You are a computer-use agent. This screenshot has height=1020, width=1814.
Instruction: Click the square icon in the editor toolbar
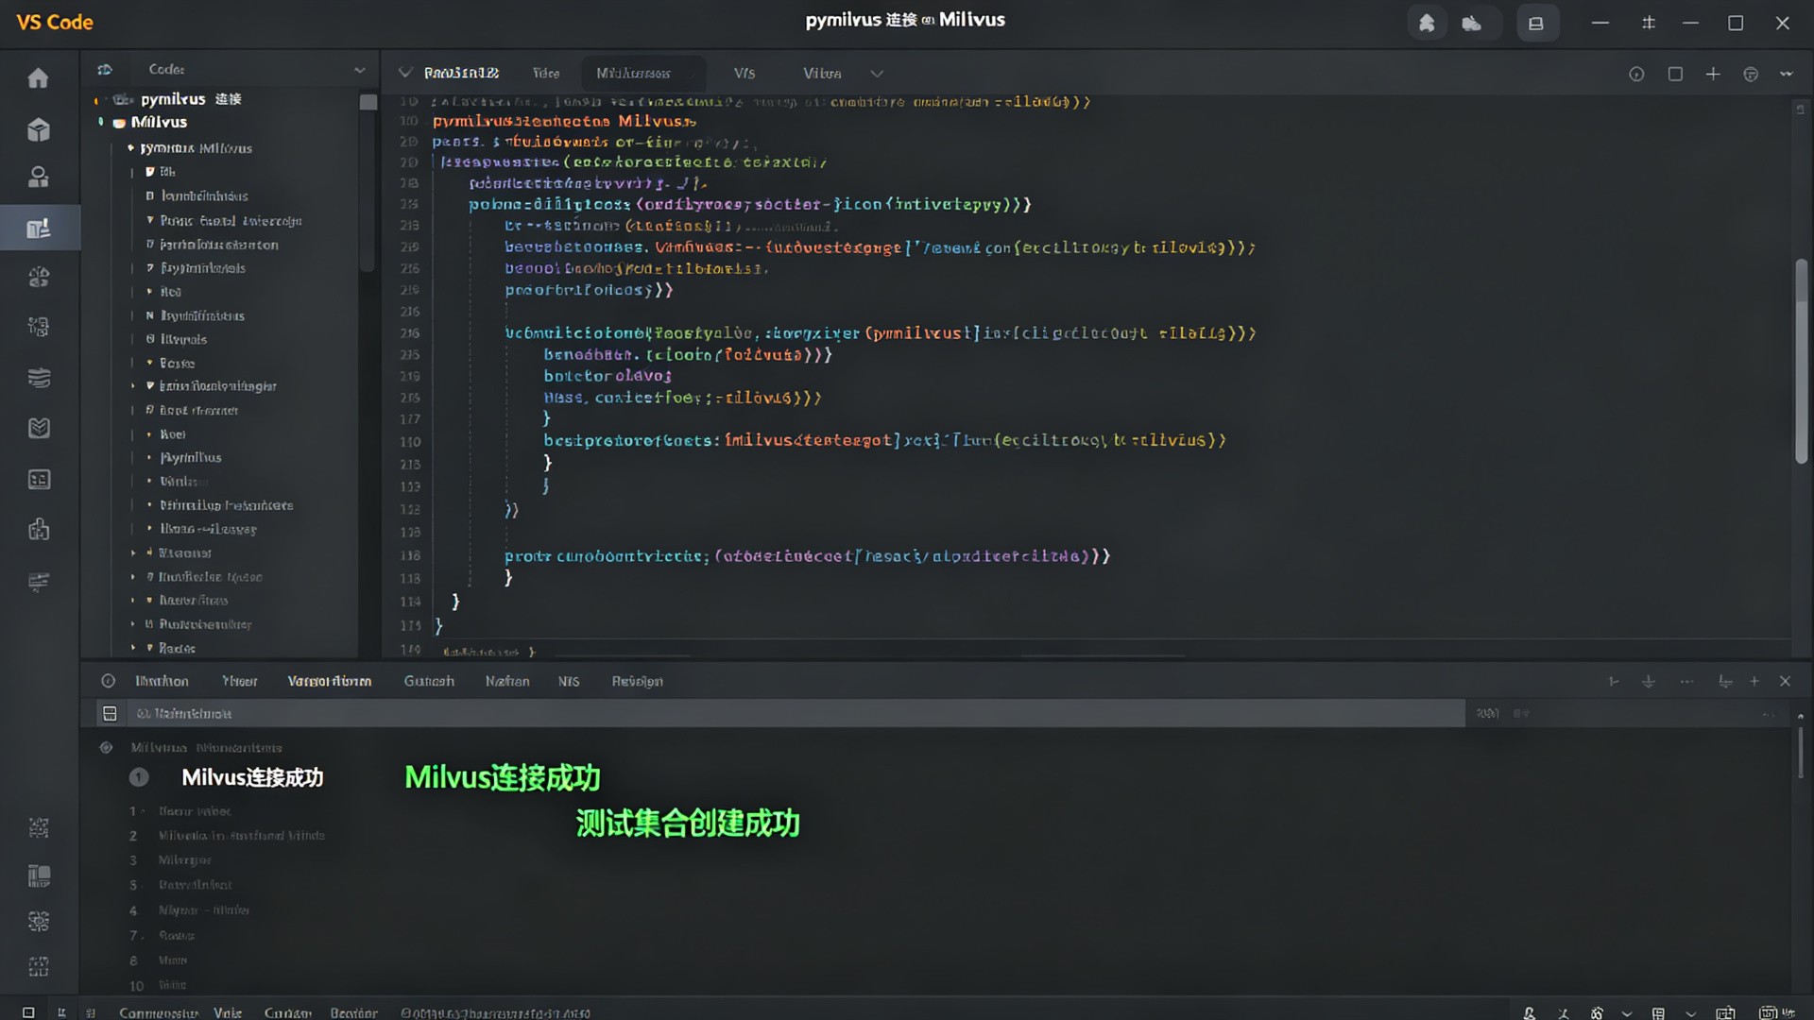[x=1675, y=74]
